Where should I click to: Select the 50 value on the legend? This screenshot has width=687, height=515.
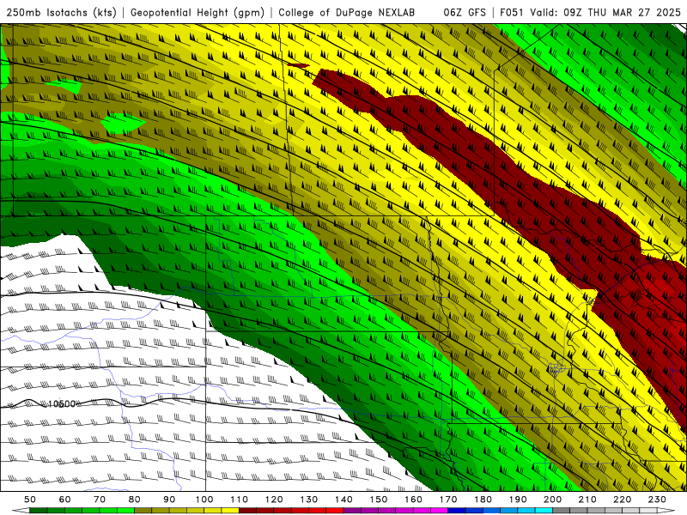click(x=30, y=500)
